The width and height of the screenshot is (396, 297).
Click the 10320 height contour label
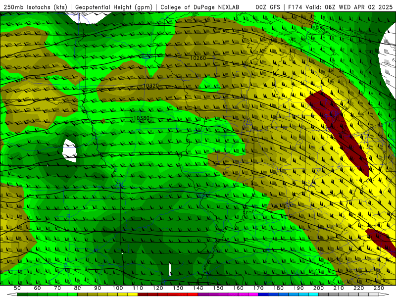coord(151,86)
